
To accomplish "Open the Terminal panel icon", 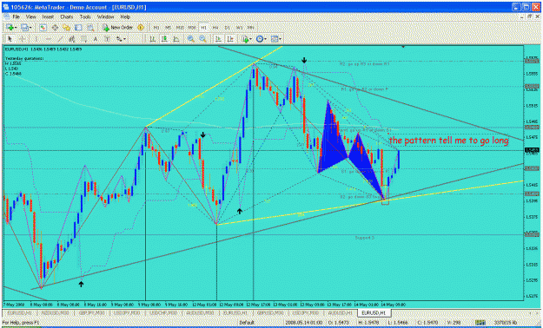I will pyautogui.click(x=78, y=28).
